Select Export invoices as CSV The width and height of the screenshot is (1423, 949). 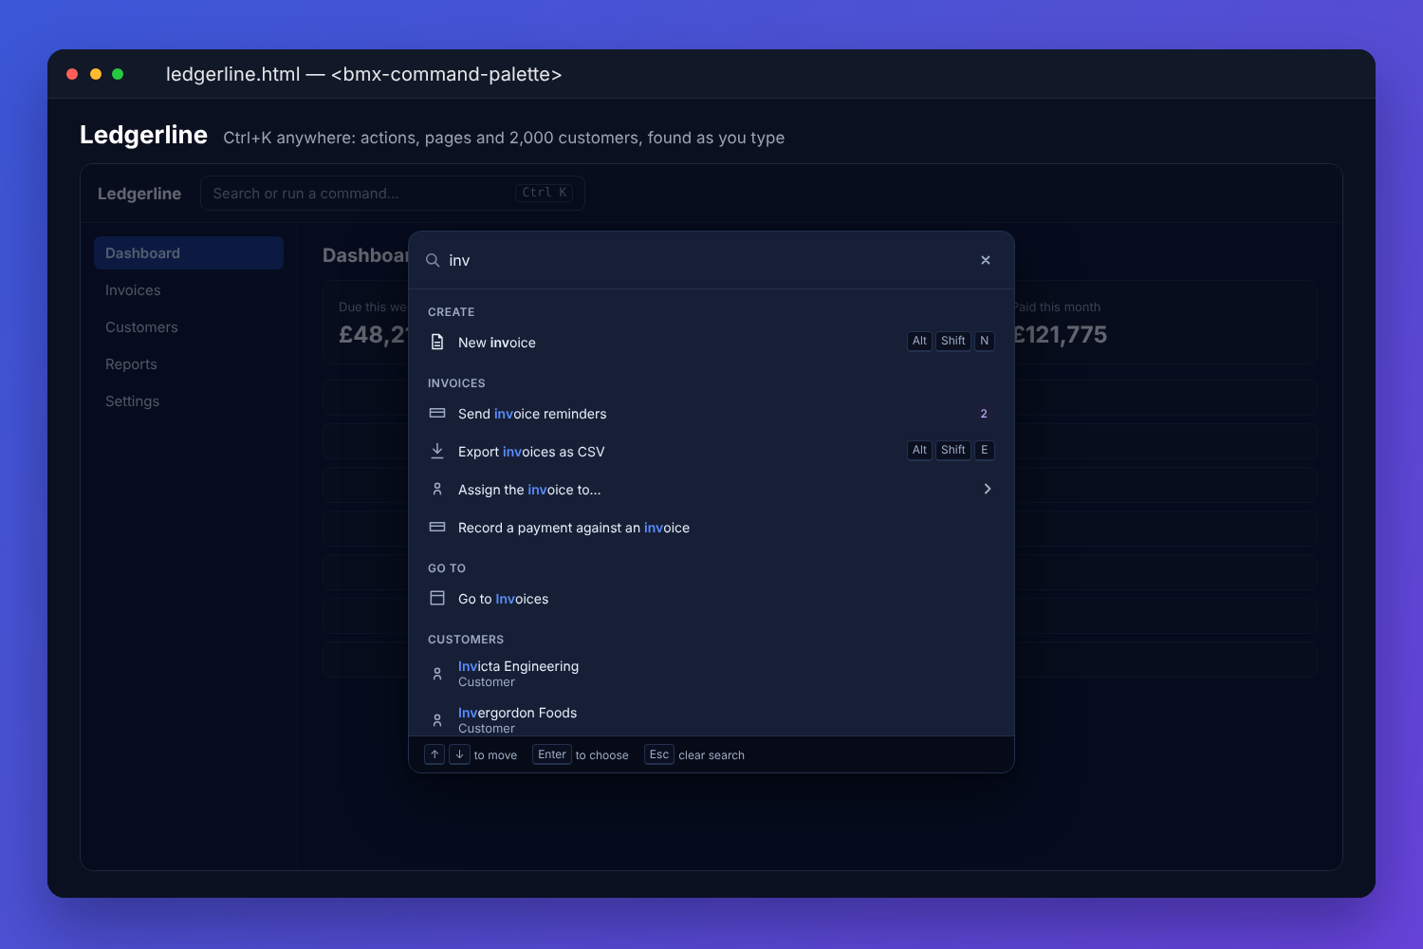(x=711, y=451)
